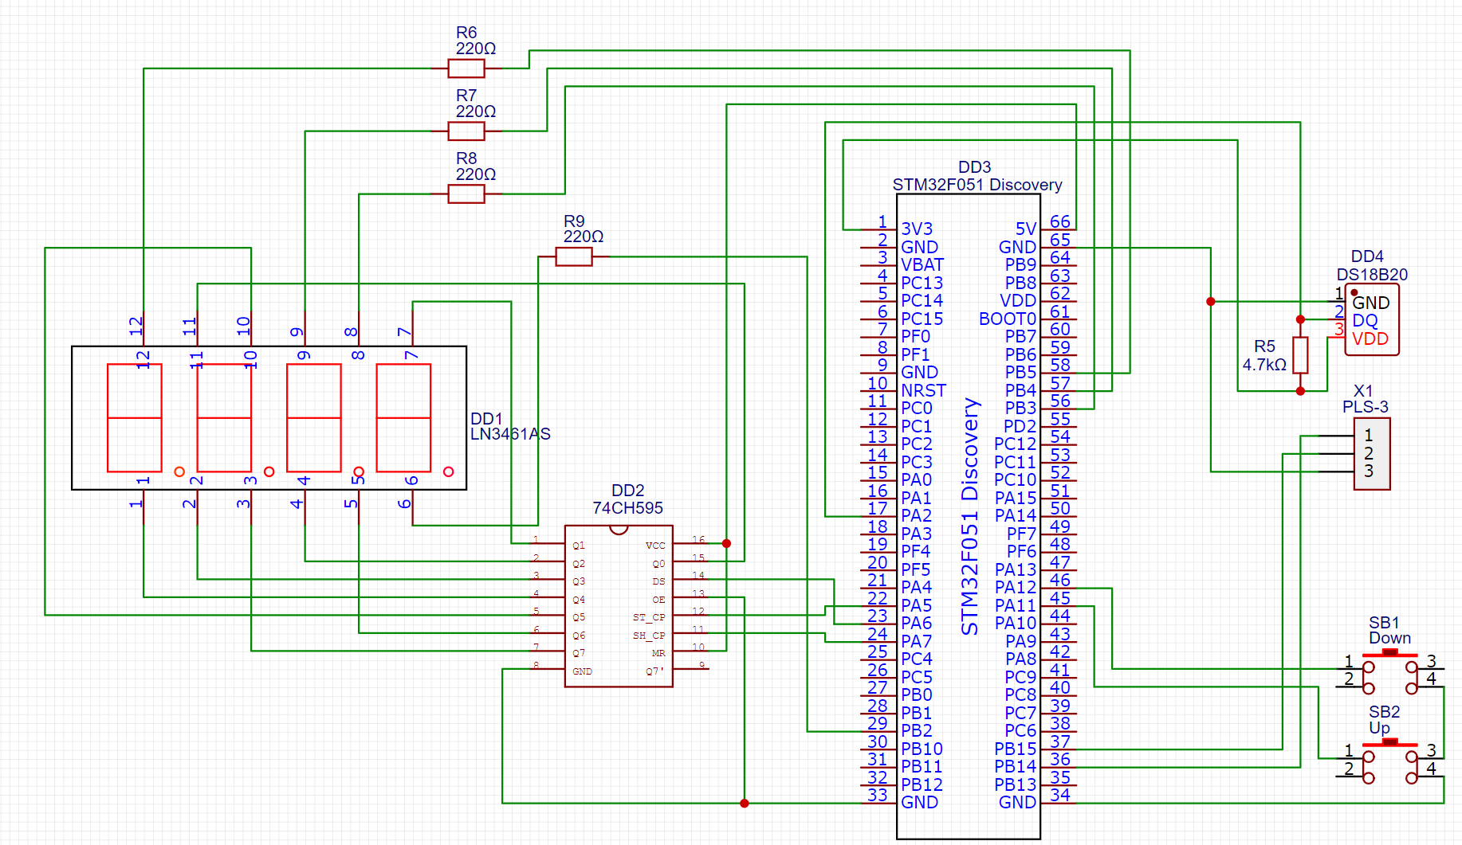The height and width of the screenshot is (845, 1462).
Task: Click the PA11 pin label
Action: [x=1016, y=605]
